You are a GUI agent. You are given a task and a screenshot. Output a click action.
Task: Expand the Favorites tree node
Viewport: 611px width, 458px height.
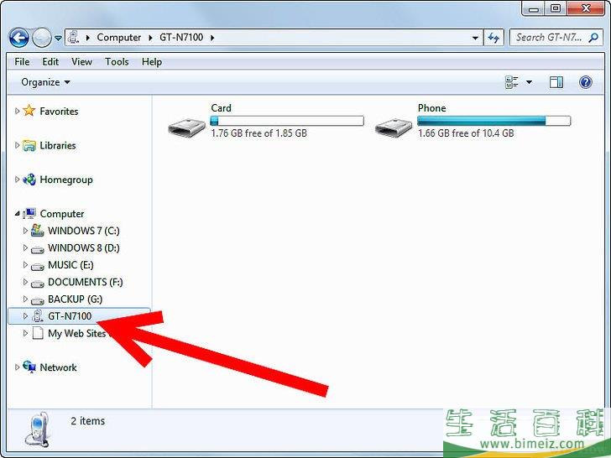click(17, 111)
